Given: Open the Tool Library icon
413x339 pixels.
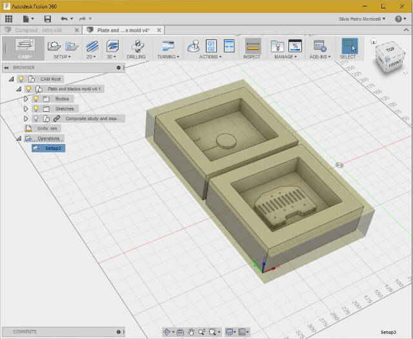Looking at the screenshot, I should (277, 46).
